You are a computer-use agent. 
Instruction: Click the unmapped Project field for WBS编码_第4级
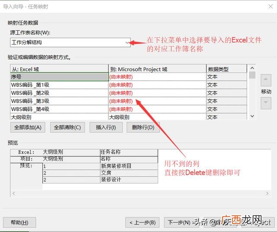pyautogui.click(x=158, y=110)
